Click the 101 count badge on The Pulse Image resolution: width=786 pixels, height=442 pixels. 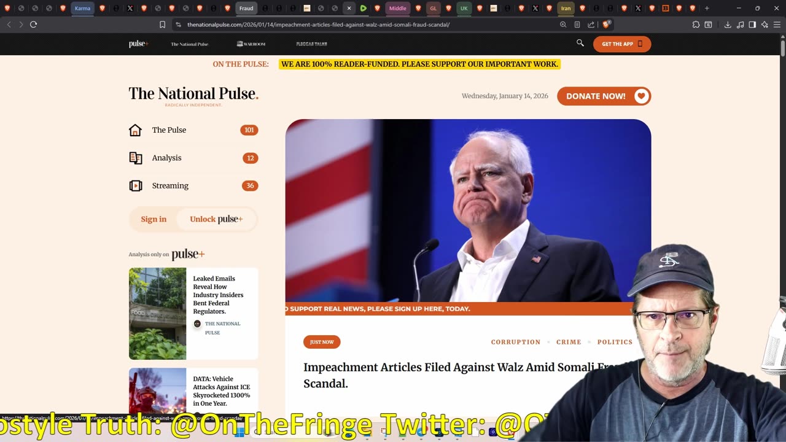coord(249,130)
